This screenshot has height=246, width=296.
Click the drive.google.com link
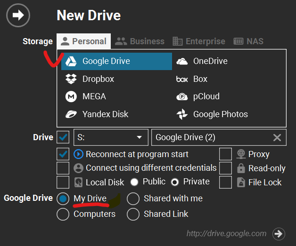[226, 233]
